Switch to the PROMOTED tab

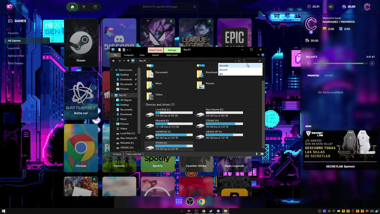click(x=313, y=75)
